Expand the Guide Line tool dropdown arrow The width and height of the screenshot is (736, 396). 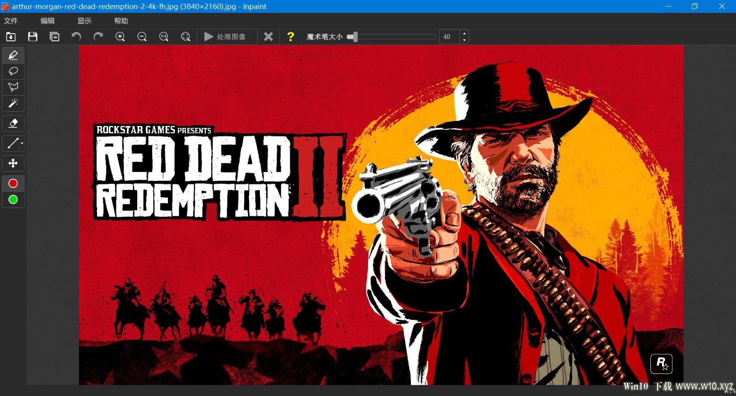22,143
